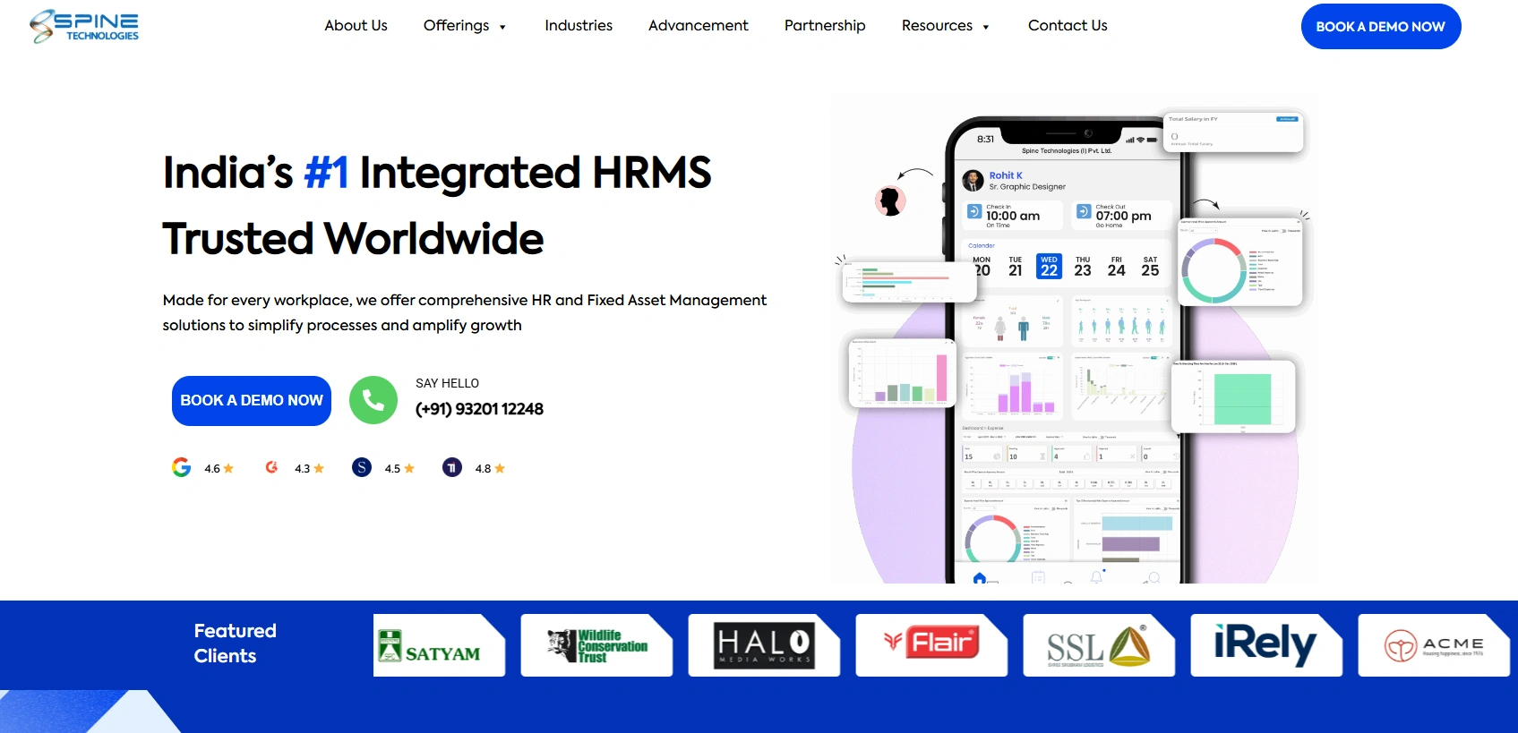Click the ACME client logo

[x=1434, y=645]
